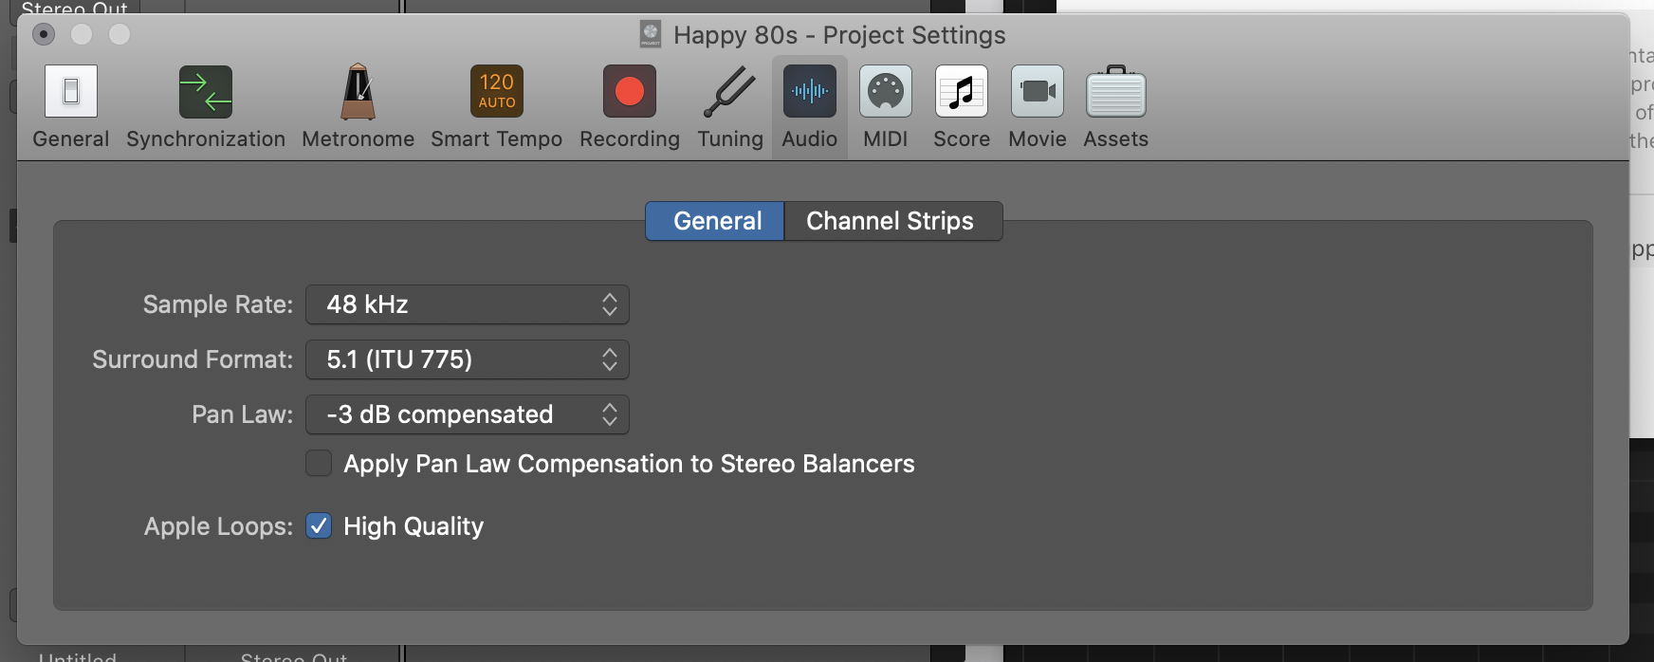The width and height of the screenshot is (1654, 662).
Task: Open the General settings icon in toolbar
Action: point(71,92)
